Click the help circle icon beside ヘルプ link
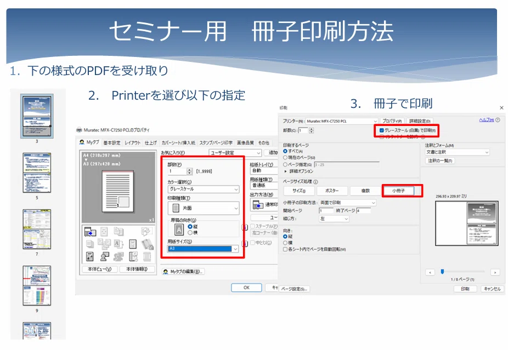The width and height of the screenshot is (508, 350). click(498, 120)
